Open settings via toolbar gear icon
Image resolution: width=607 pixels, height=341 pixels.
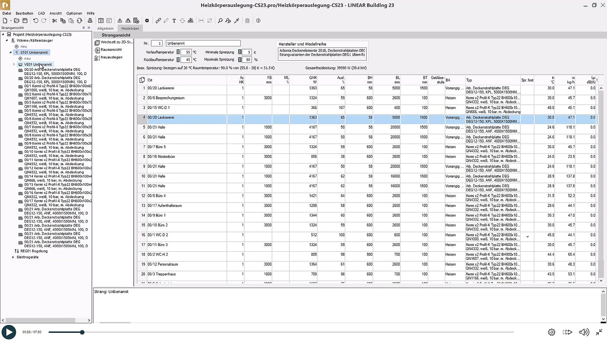(x=147, y=21)
